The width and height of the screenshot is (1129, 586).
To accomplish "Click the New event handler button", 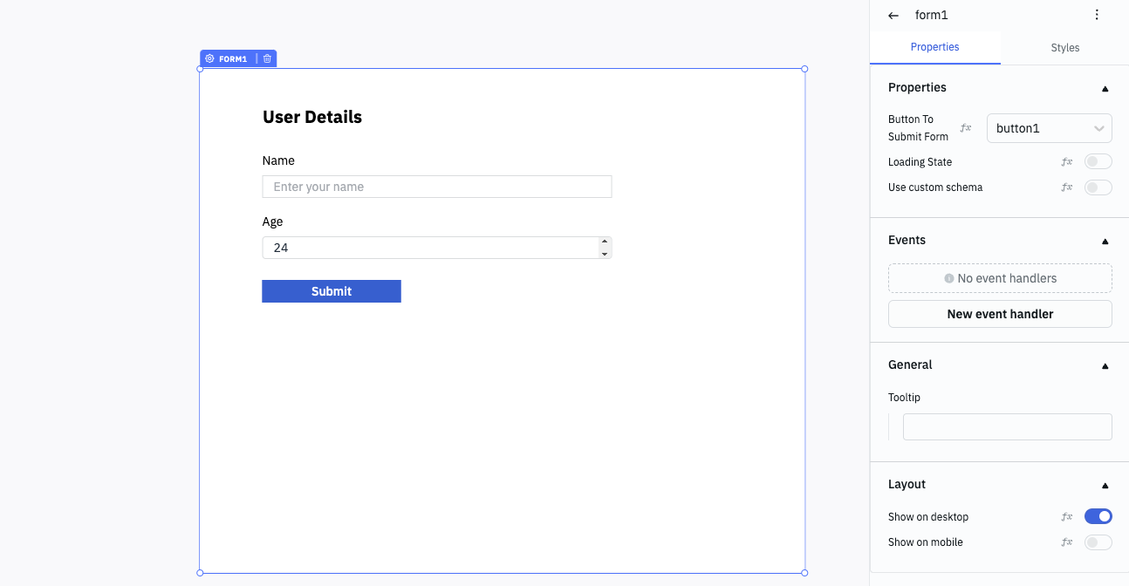I will (1000, 314).
